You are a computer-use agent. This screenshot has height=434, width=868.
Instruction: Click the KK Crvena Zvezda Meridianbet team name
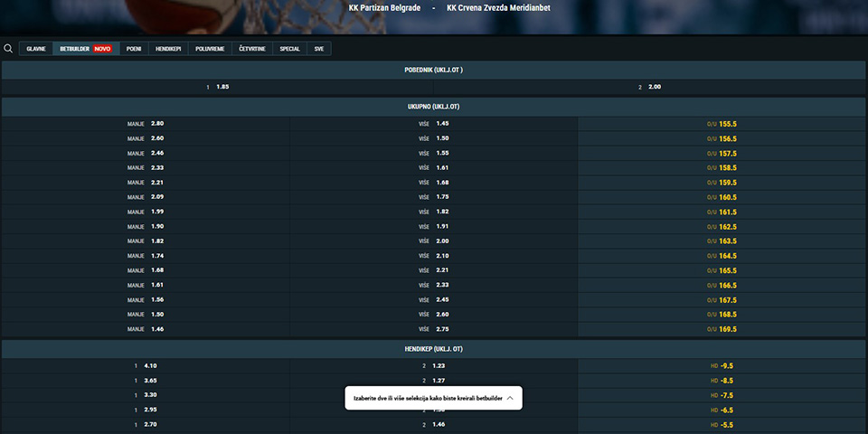click(498, 8)
